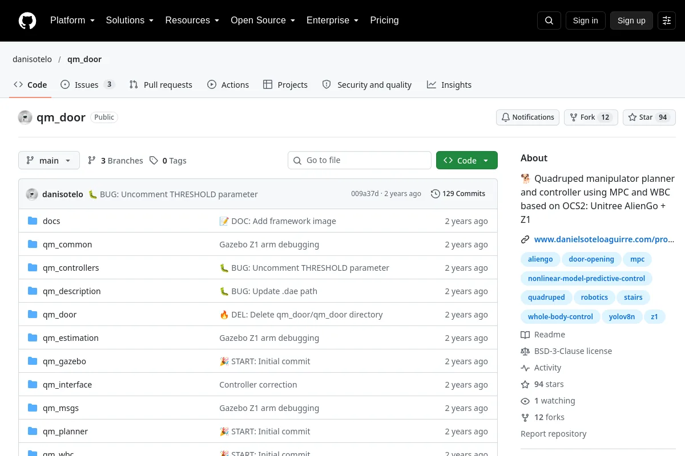Click the Notifications button
Image resolution: width=685 pixels, height=456 pixels.
(x=527, y=117)
